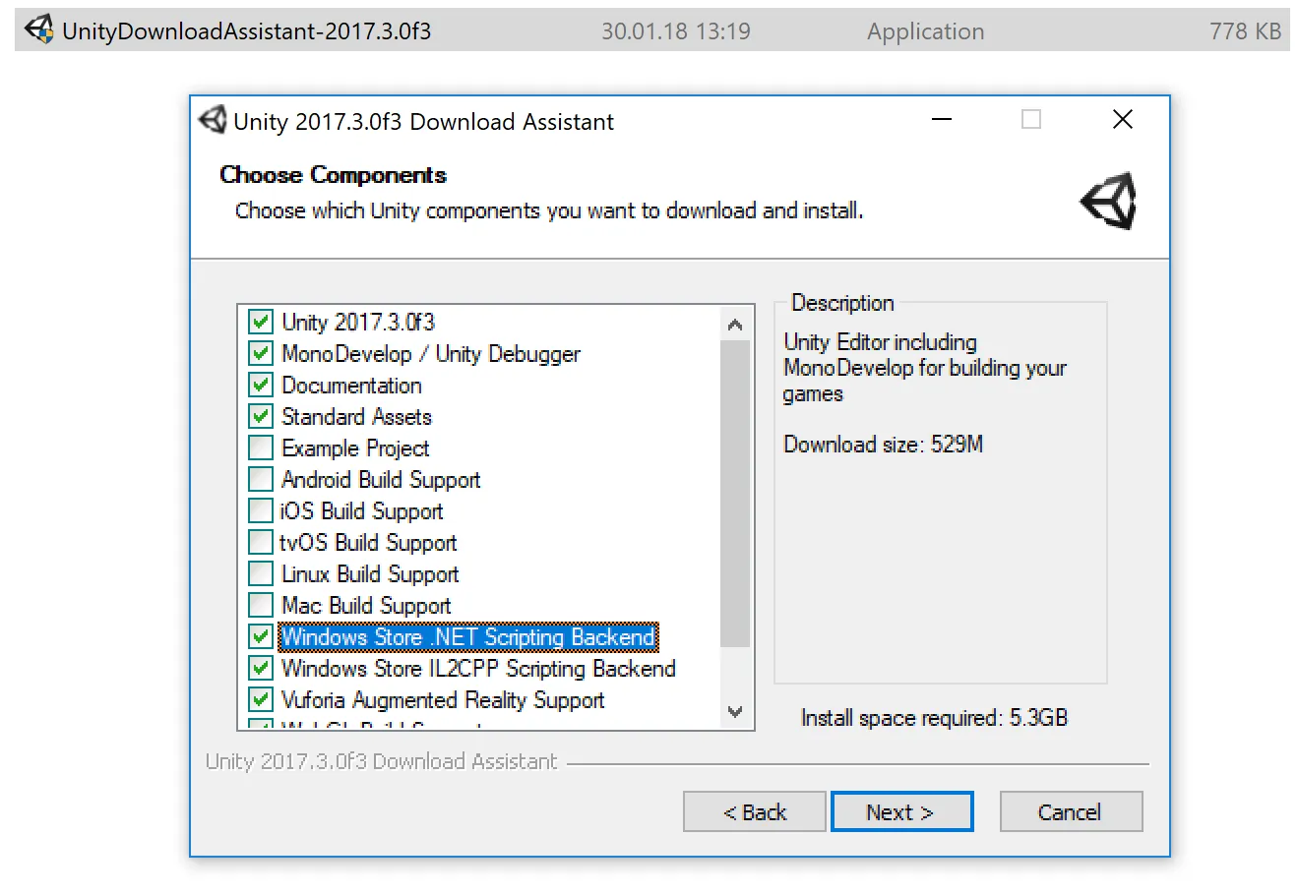Screen dimensions: 1299x895
Task: Enable Mac Build Support checkbox
Action: 261,605
